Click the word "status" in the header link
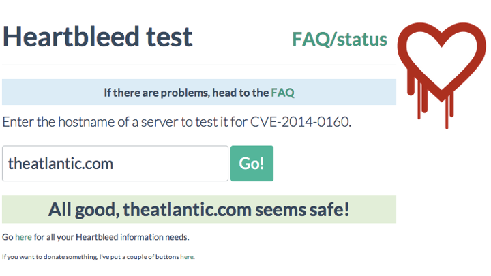 point(362,40)
